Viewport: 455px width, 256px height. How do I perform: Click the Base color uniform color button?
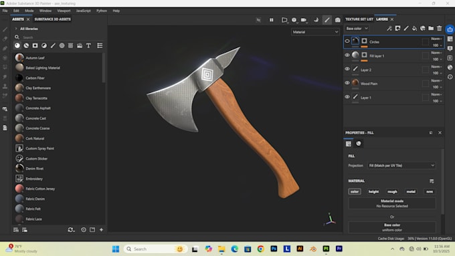pyautogui.click(x=391, y=227)
